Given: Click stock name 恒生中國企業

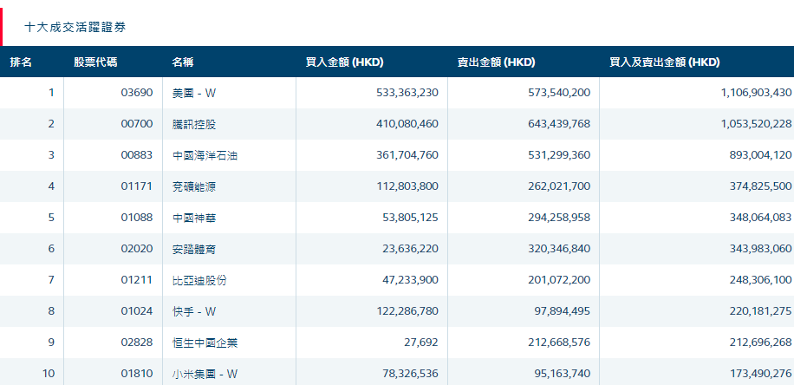Looking at the screenshot, I should point(205,343).
